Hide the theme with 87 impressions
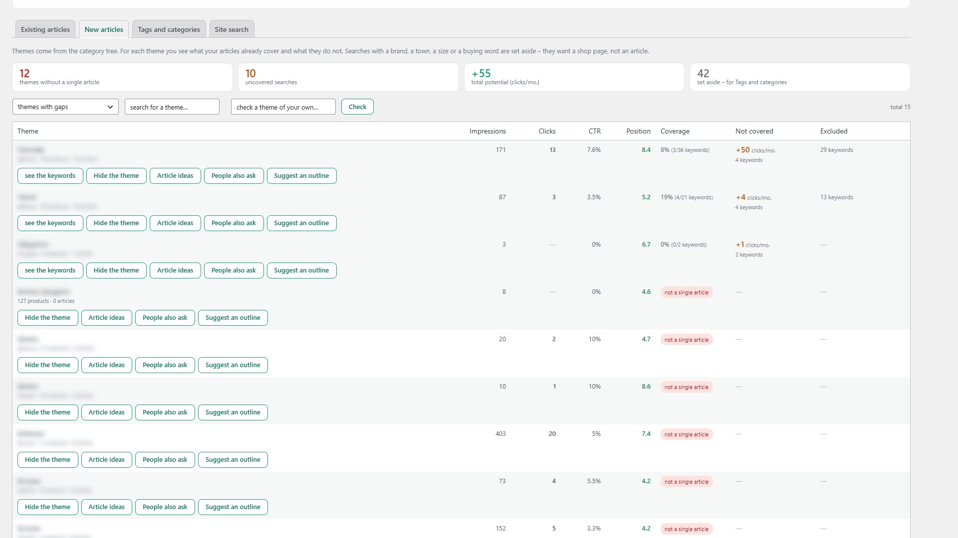The height and width of the screenshot is (538, 958). pyautogui.click(x=116, y=223)
